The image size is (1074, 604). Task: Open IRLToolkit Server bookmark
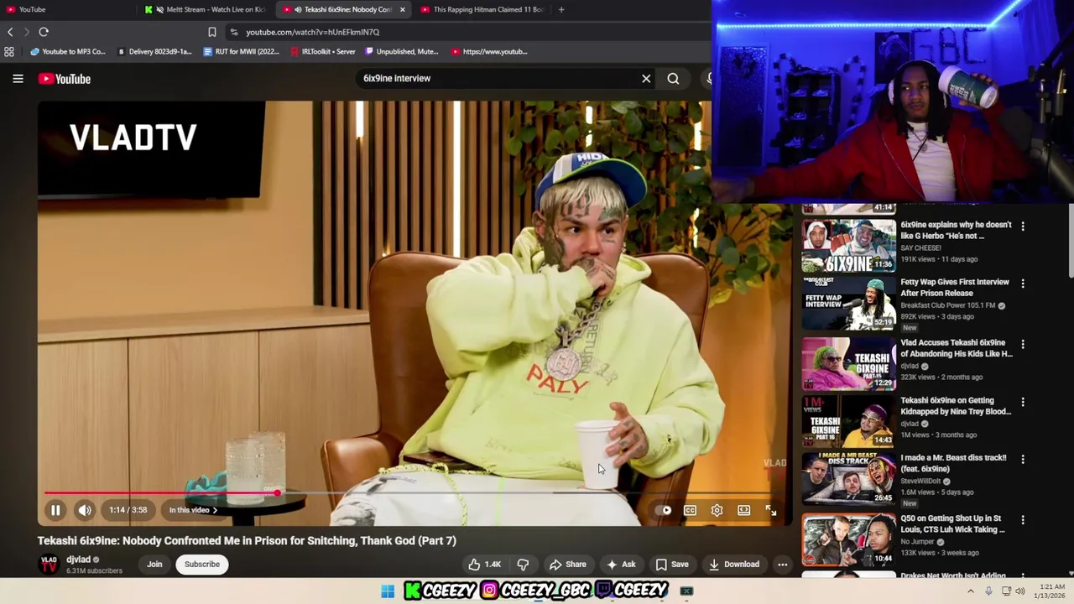pyautogui.click(x=323, y=51)
